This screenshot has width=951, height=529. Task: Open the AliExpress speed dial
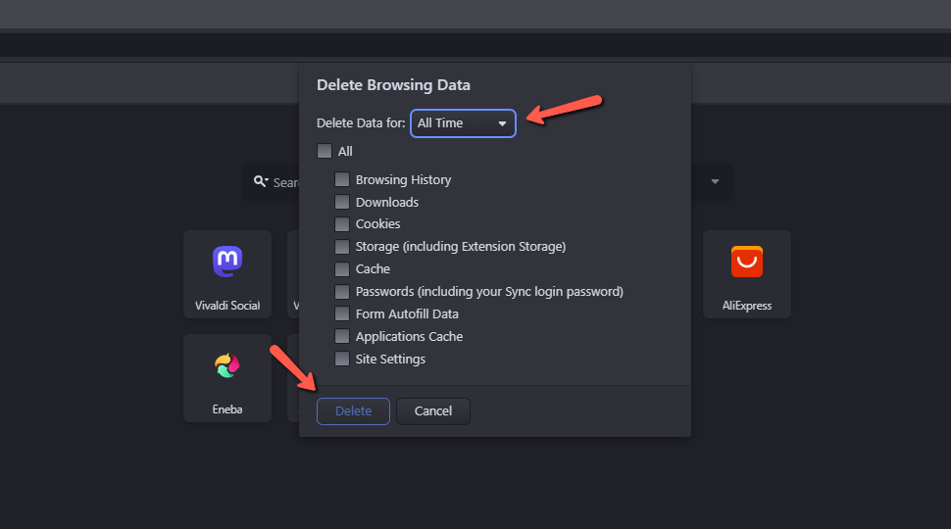tap(747, 274)
